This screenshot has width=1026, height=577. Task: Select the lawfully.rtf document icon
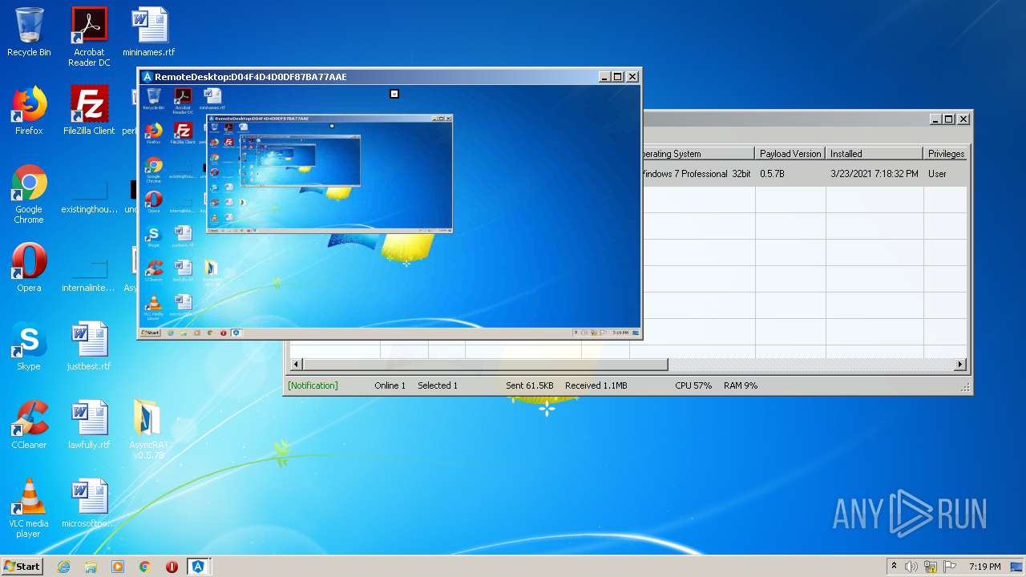(89, 425)
